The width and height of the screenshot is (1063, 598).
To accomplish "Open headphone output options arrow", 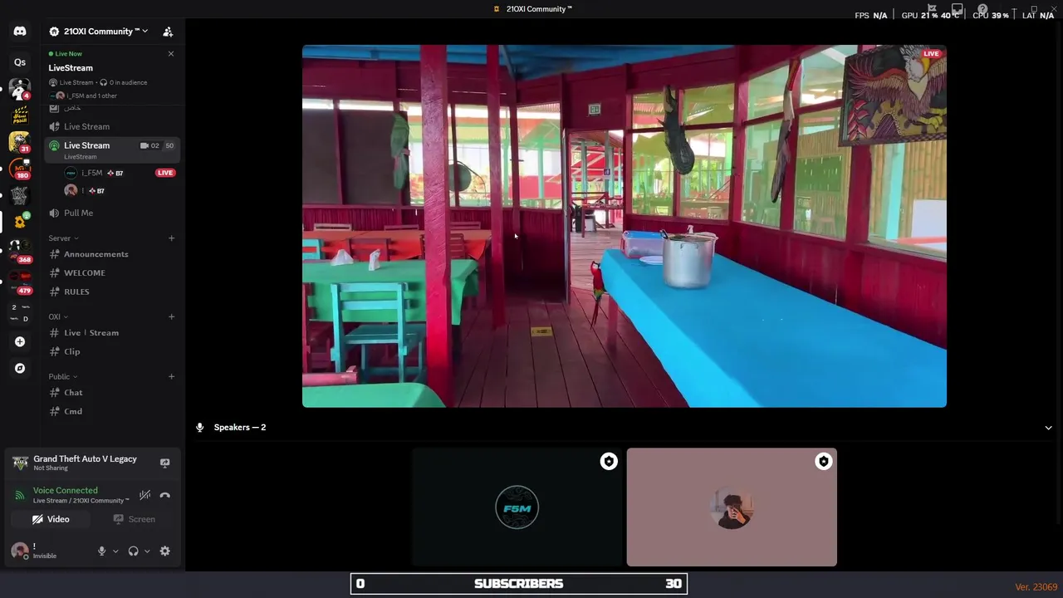I will tap(147, 551).
